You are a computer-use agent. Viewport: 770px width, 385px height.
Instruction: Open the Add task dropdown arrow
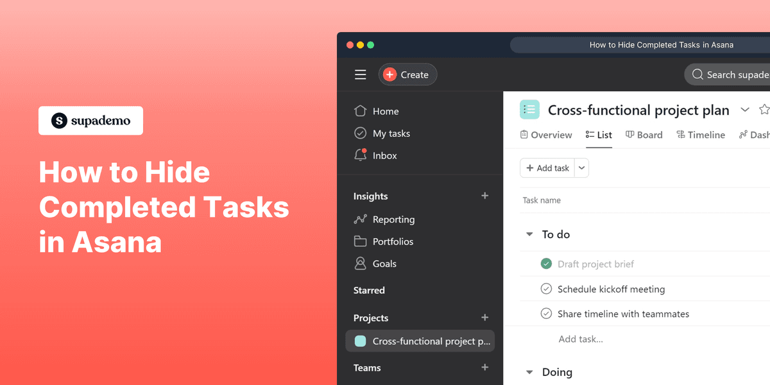581,167
